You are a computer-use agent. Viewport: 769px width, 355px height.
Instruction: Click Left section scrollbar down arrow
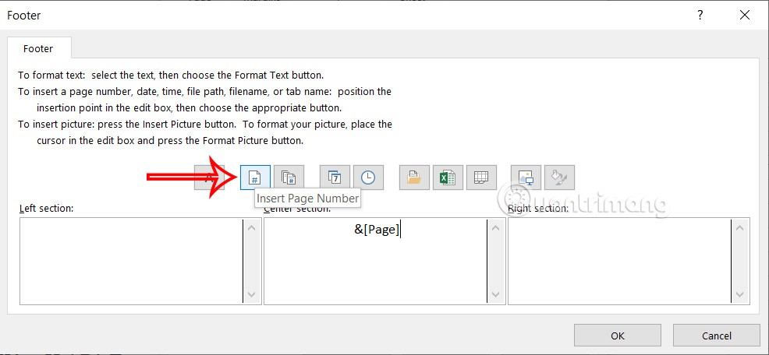[252, 295]
